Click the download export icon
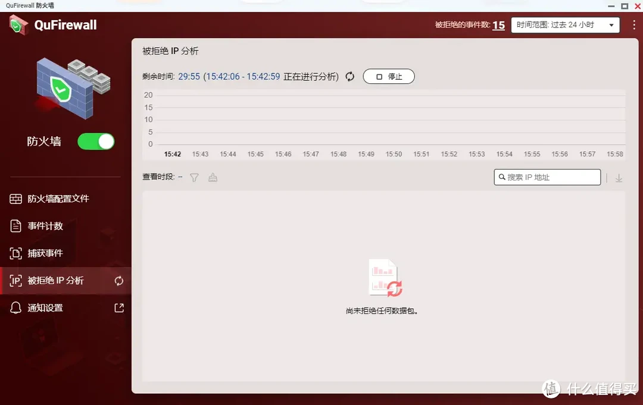The width and height of the screenshot is (643, 405). pyautogui.click(x=619, y=178)
